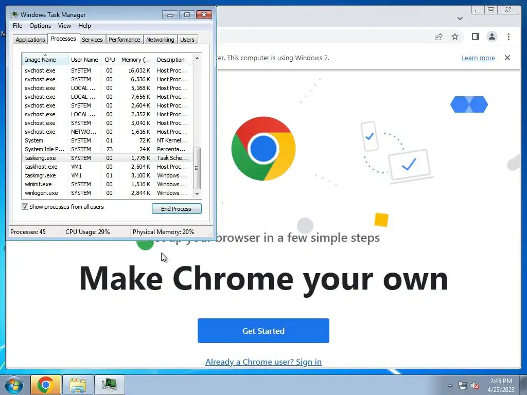Switch to the Networking tab
527x395 pixels.
[x=160, y=40]
